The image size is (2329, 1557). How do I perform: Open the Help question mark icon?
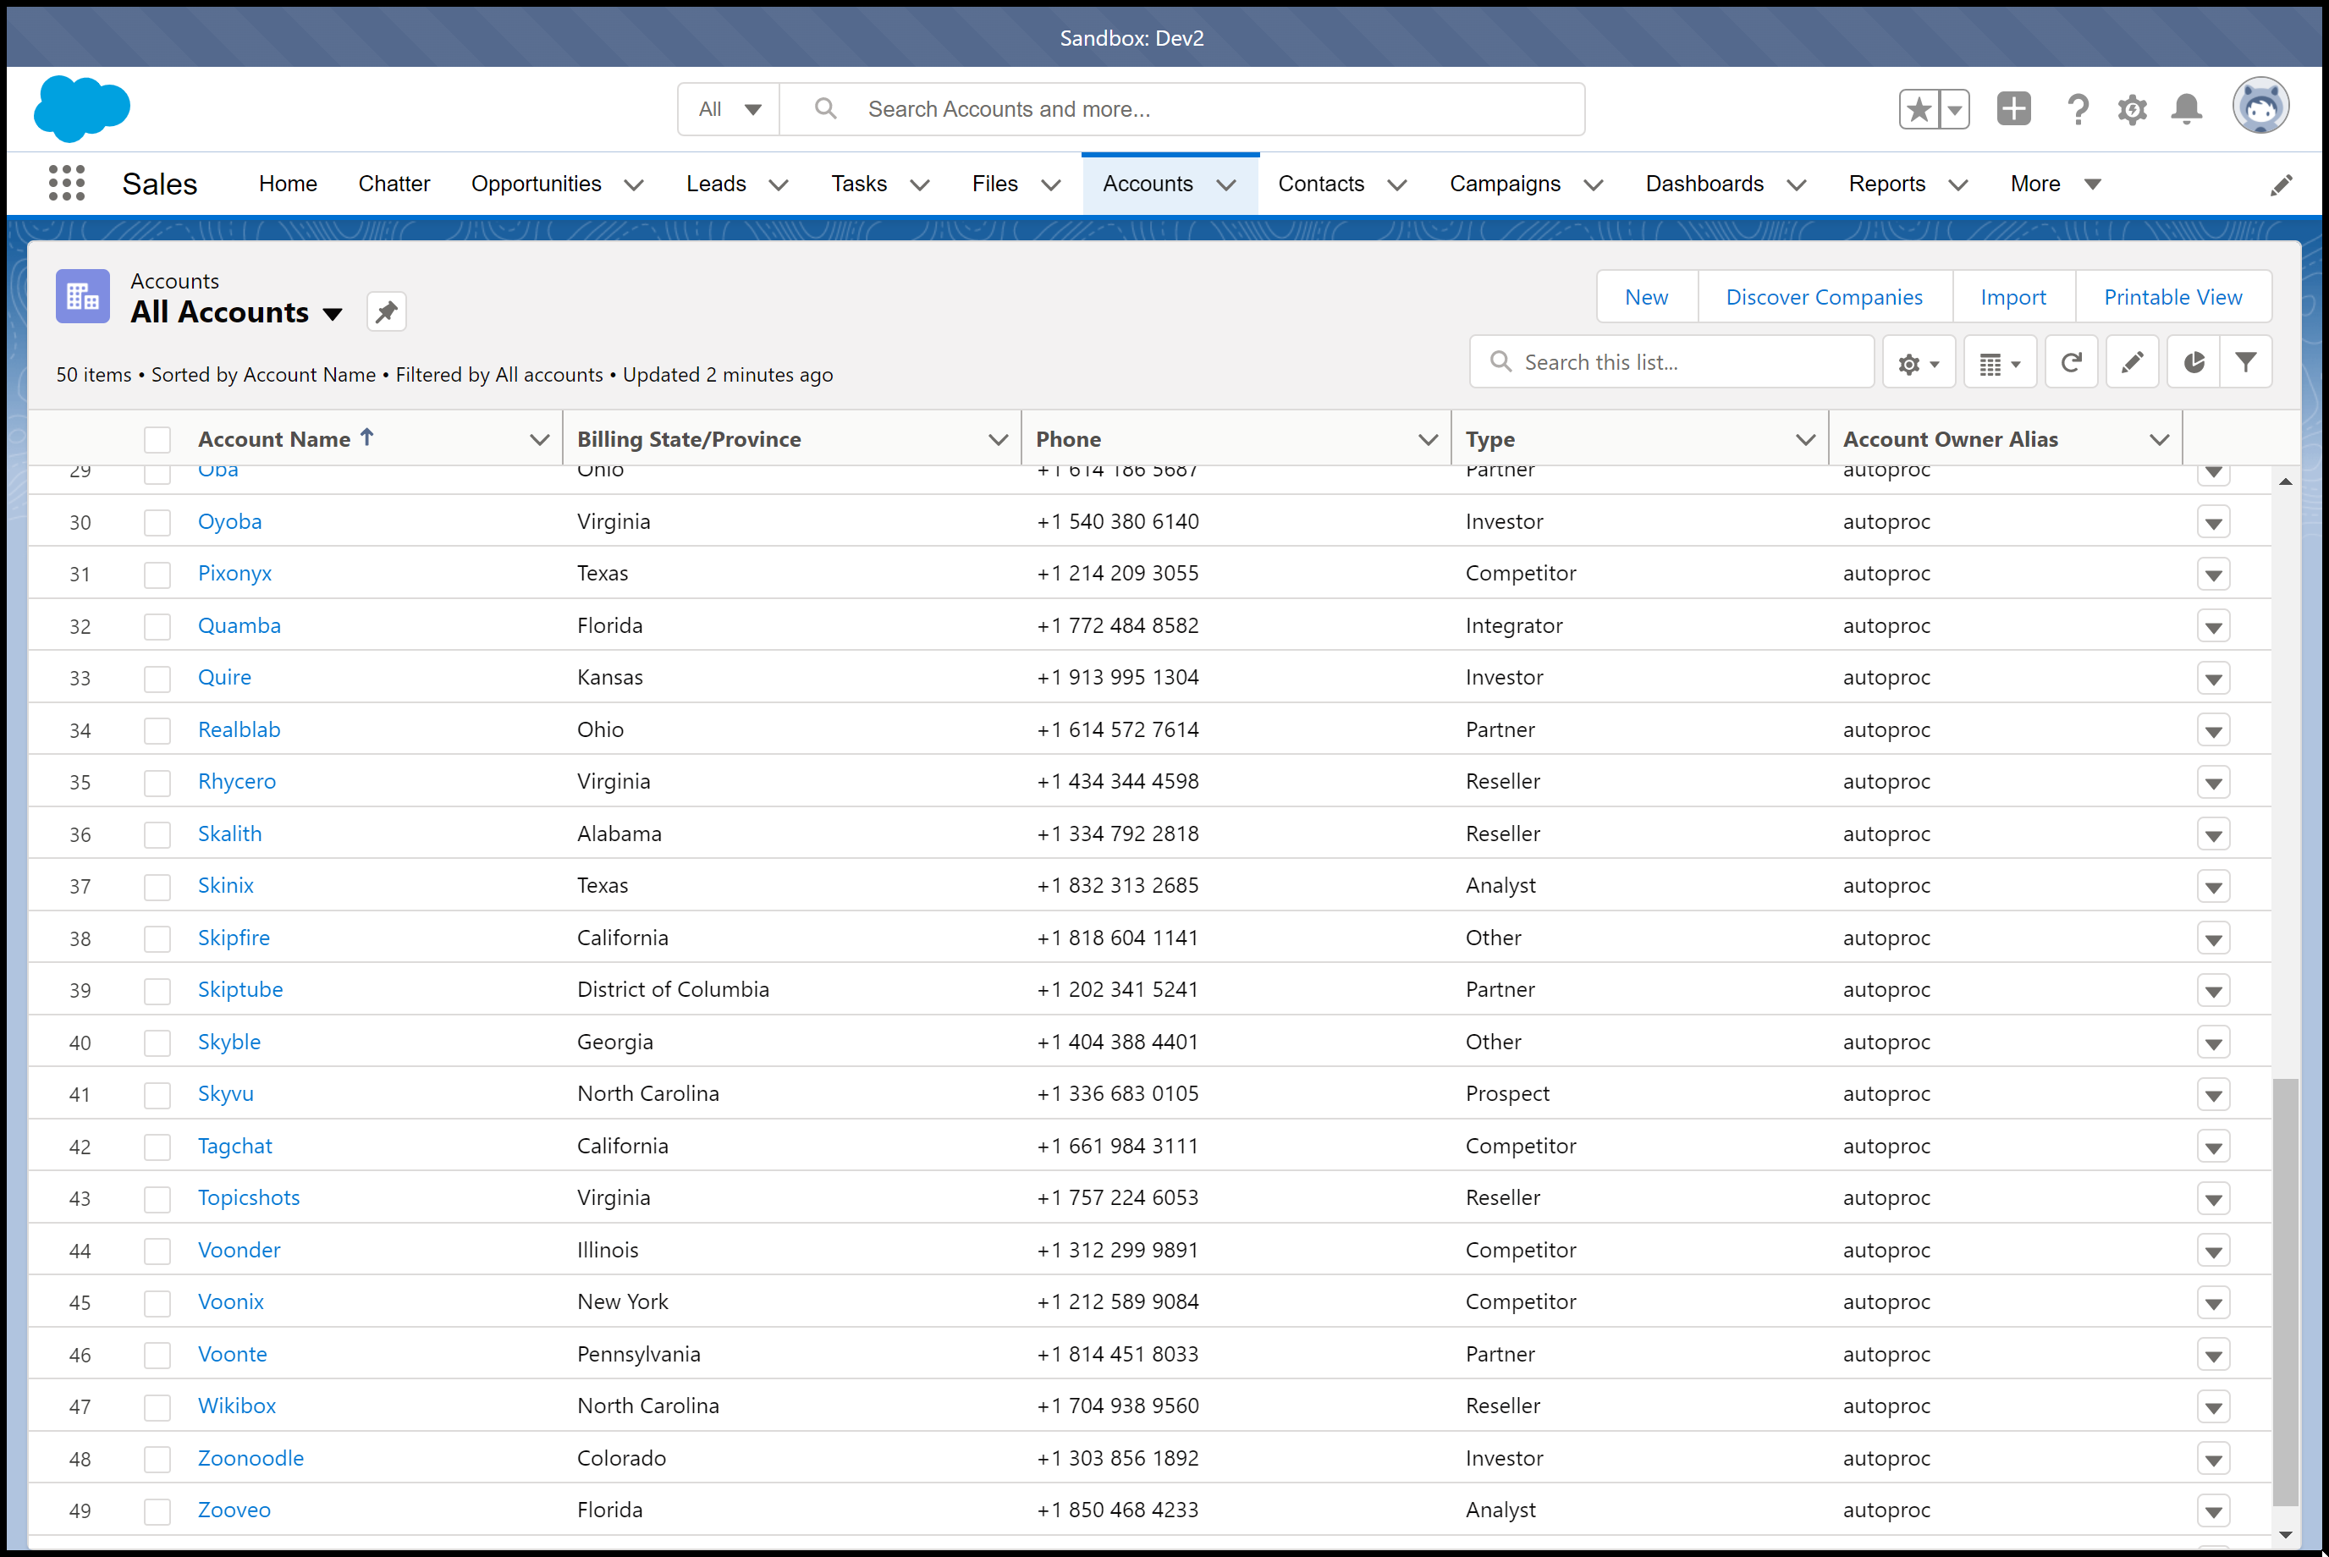[2077, 109]
